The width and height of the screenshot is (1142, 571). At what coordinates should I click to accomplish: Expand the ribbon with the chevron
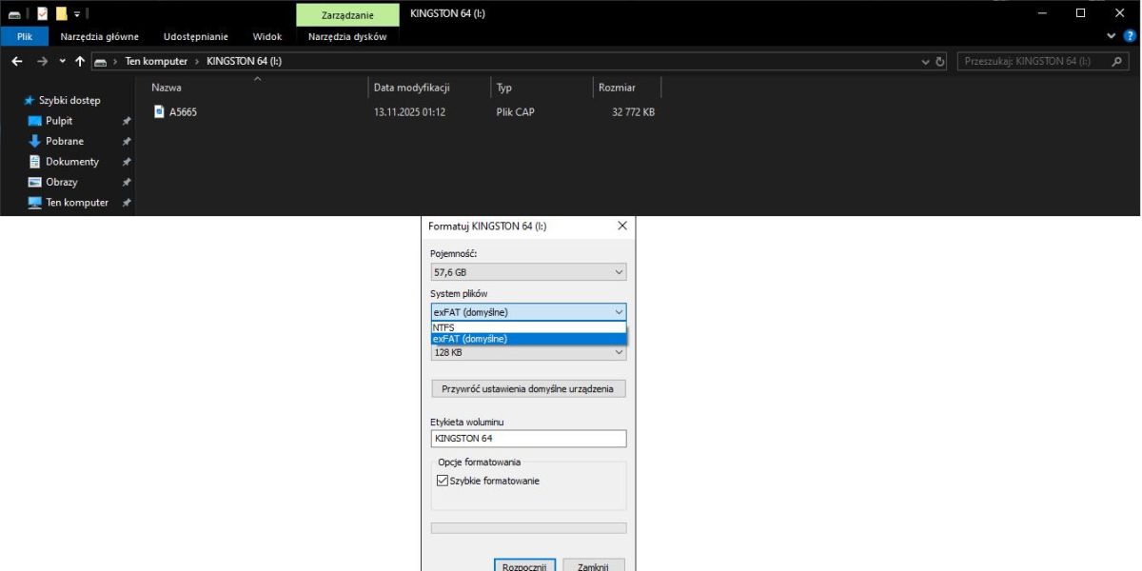pos(1112,36)
